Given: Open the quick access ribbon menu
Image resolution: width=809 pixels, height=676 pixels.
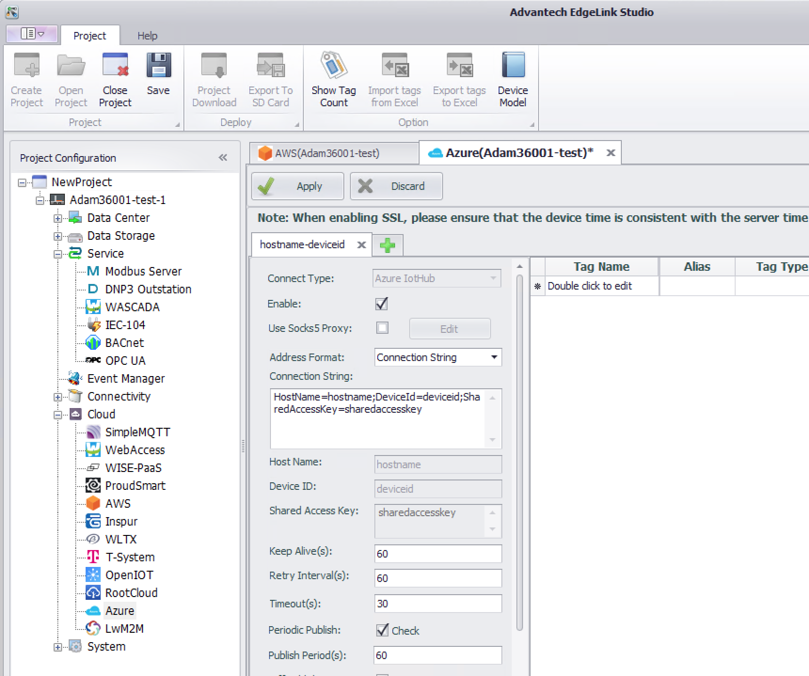Looking at the screenshot, I should 32,34.
